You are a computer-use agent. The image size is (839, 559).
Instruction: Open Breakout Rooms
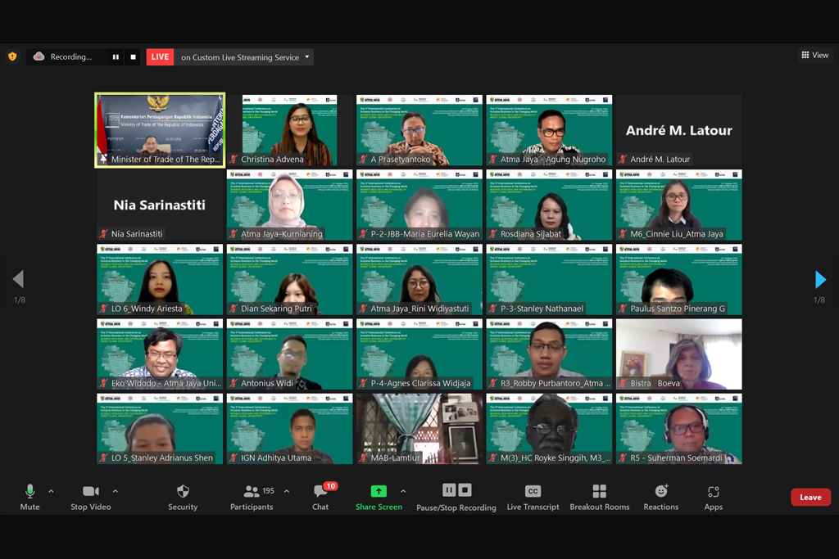tap(600, 496)
